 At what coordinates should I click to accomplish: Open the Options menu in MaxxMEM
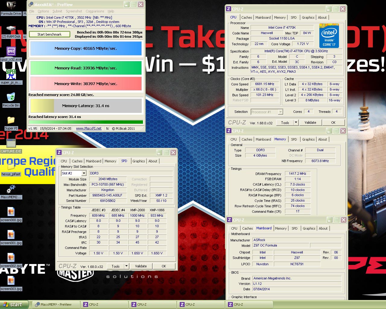43,11
